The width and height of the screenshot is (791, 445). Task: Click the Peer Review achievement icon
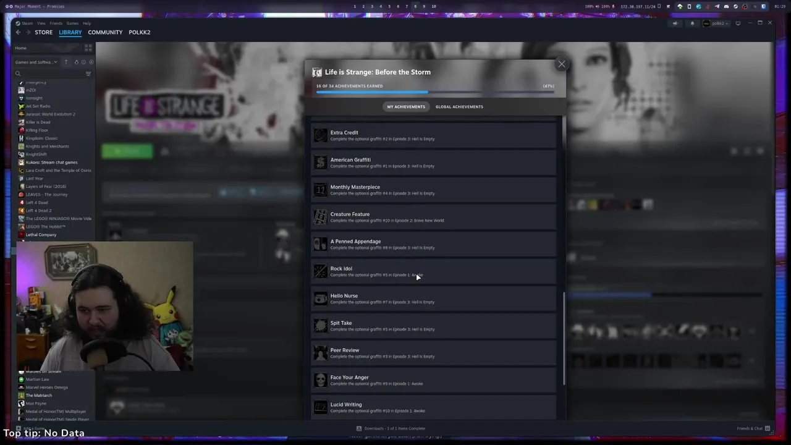[x=320, y=353]
